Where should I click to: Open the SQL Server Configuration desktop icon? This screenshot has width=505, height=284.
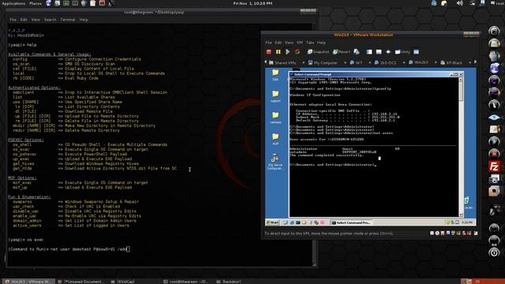pyautogui.click(x=275, y=162)
